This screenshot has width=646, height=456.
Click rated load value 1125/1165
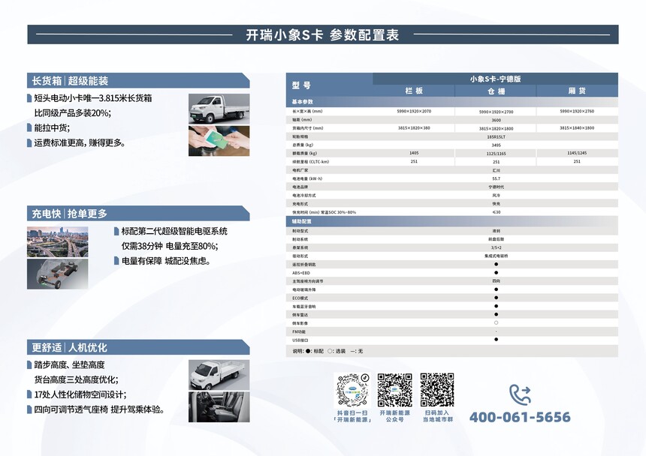coord(496,154)
